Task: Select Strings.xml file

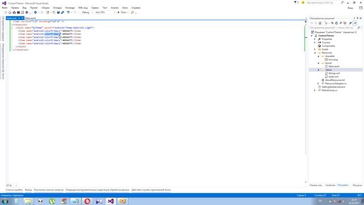Action: 334,73
